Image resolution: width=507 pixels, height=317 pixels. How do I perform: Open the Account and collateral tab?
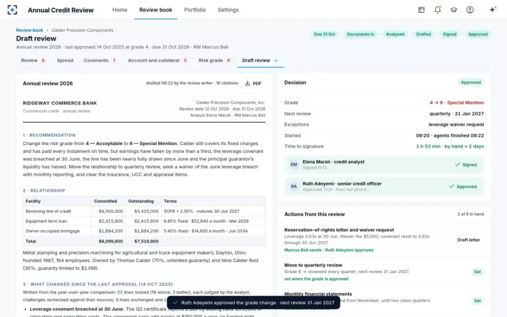tap(158, 60)
